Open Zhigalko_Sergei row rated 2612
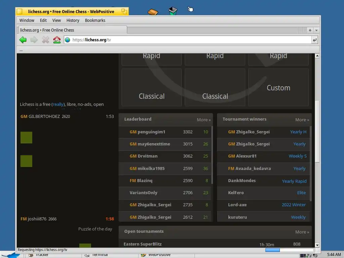Viewport: 344px width, 258px height. pos(165,217)
